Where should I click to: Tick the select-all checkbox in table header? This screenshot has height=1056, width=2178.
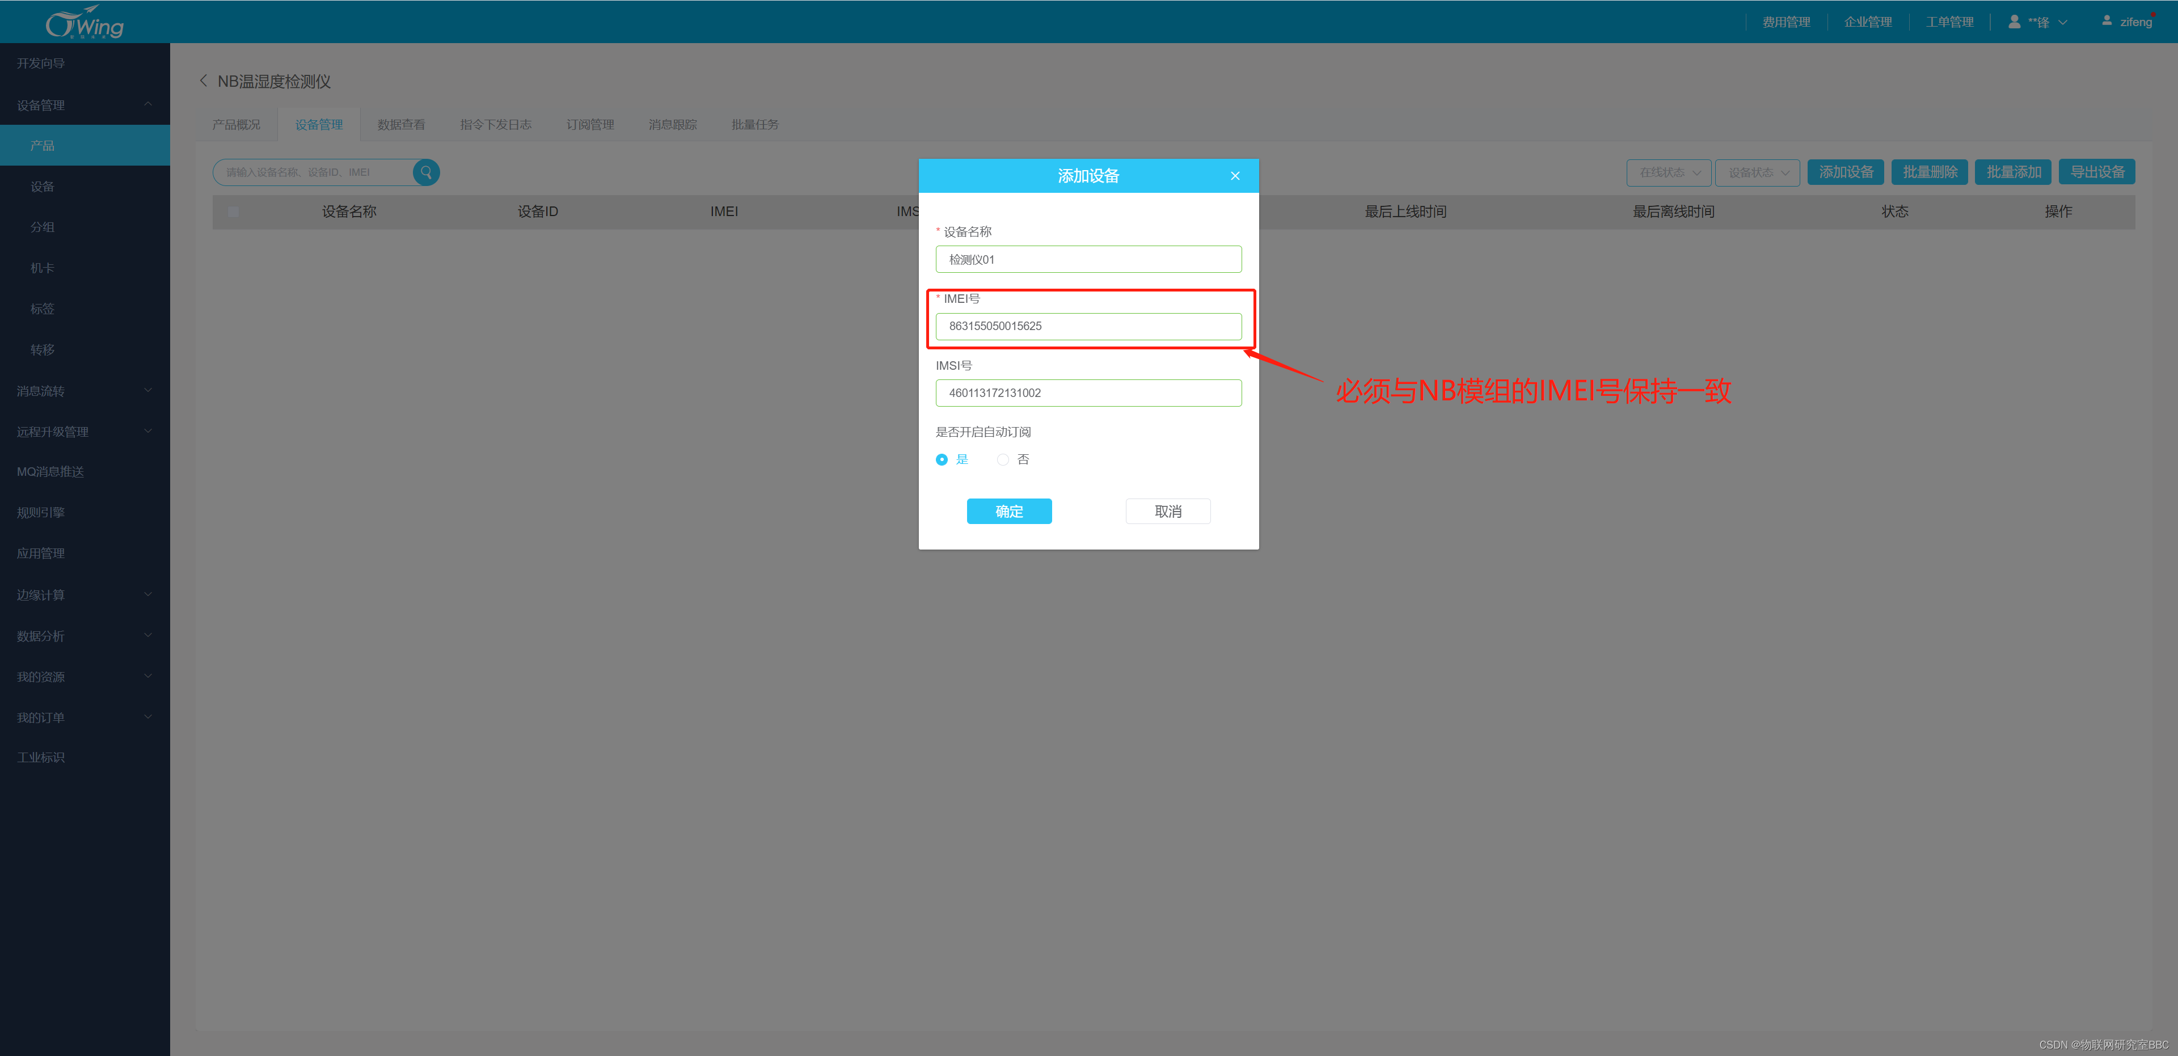pos(233,212)
